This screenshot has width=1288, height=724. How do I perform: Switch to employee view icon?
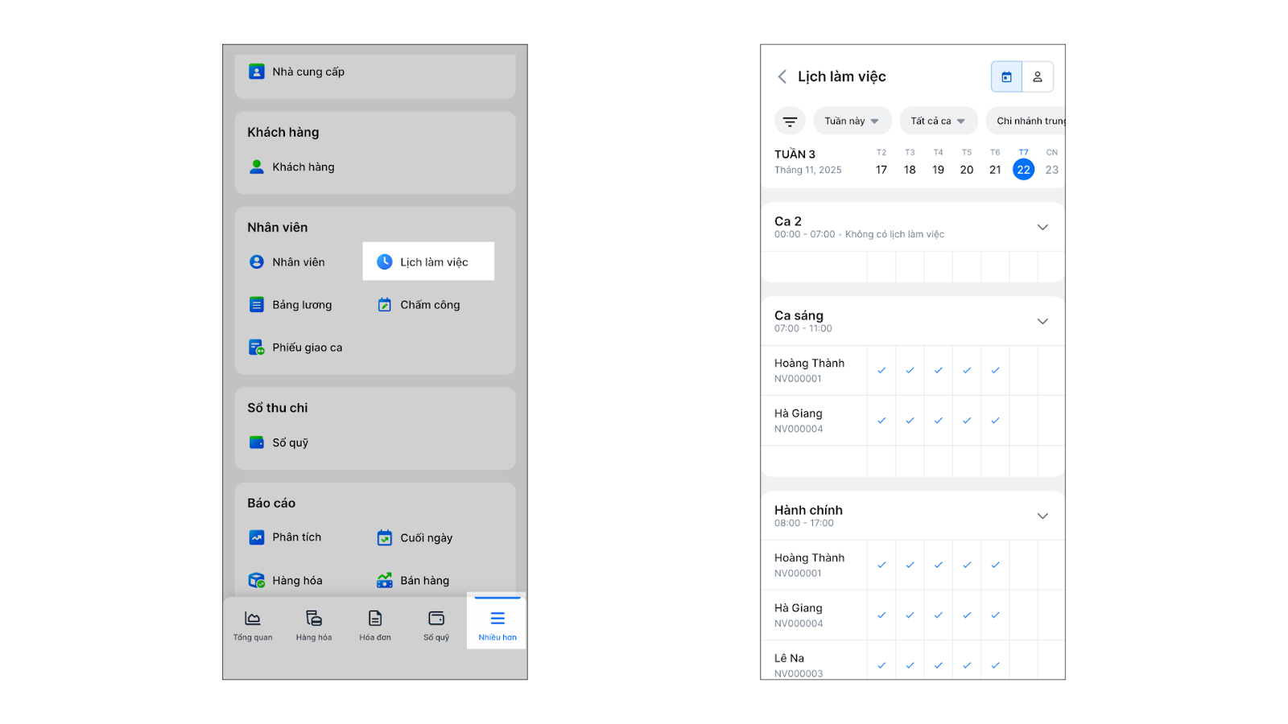coord(1038,77)
